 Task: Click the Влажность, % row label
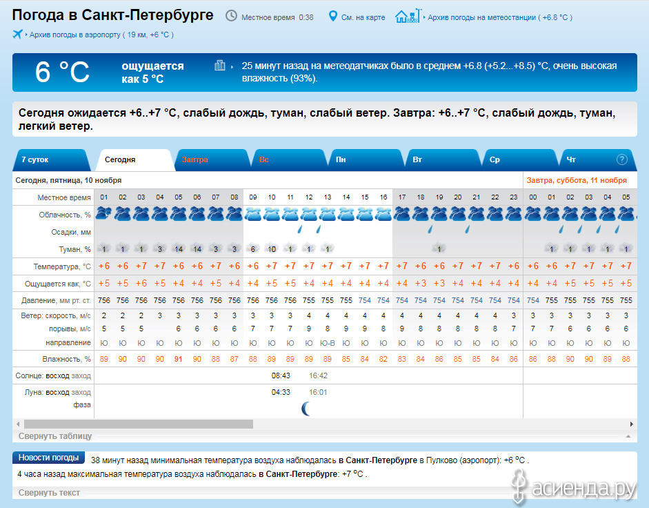point(67,359)
